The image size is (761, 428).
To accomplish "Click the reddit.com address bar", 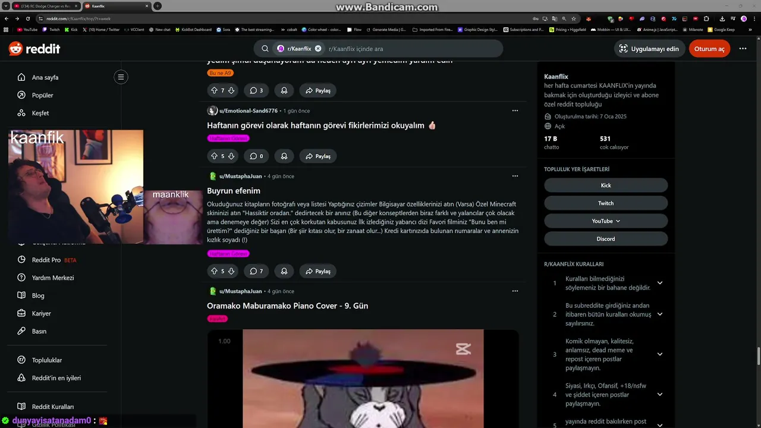I will [x=285, y=18].
